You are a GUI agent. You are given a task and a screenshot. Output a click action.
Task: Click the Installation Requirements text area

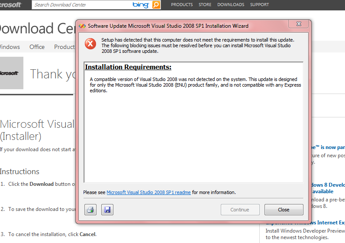pyautogui.click(x=193, y=123)
